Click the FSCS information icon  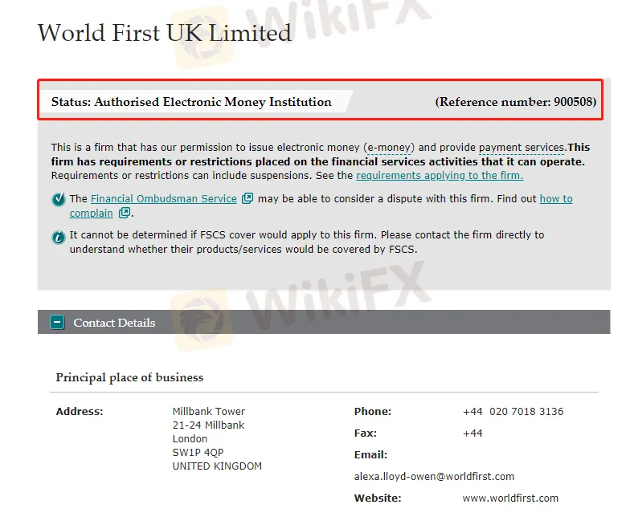(x=59, y=237)
